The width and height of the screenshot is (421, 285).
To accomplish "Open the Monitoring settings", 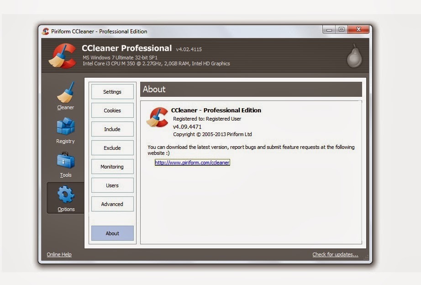I will click(112, 166).
